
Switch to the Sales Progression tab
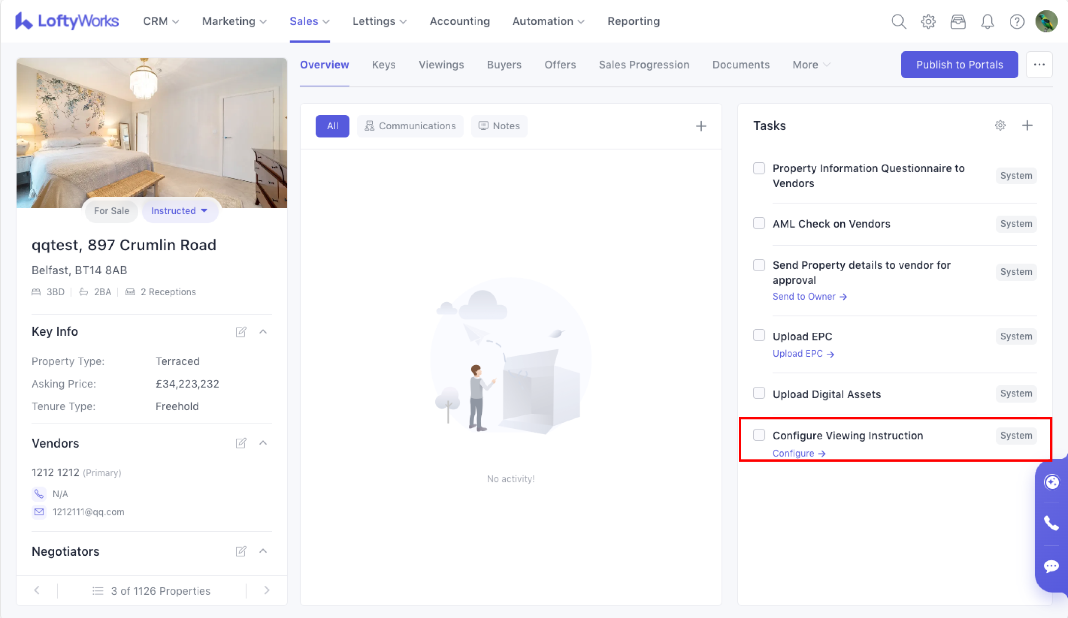coord(643,65)
